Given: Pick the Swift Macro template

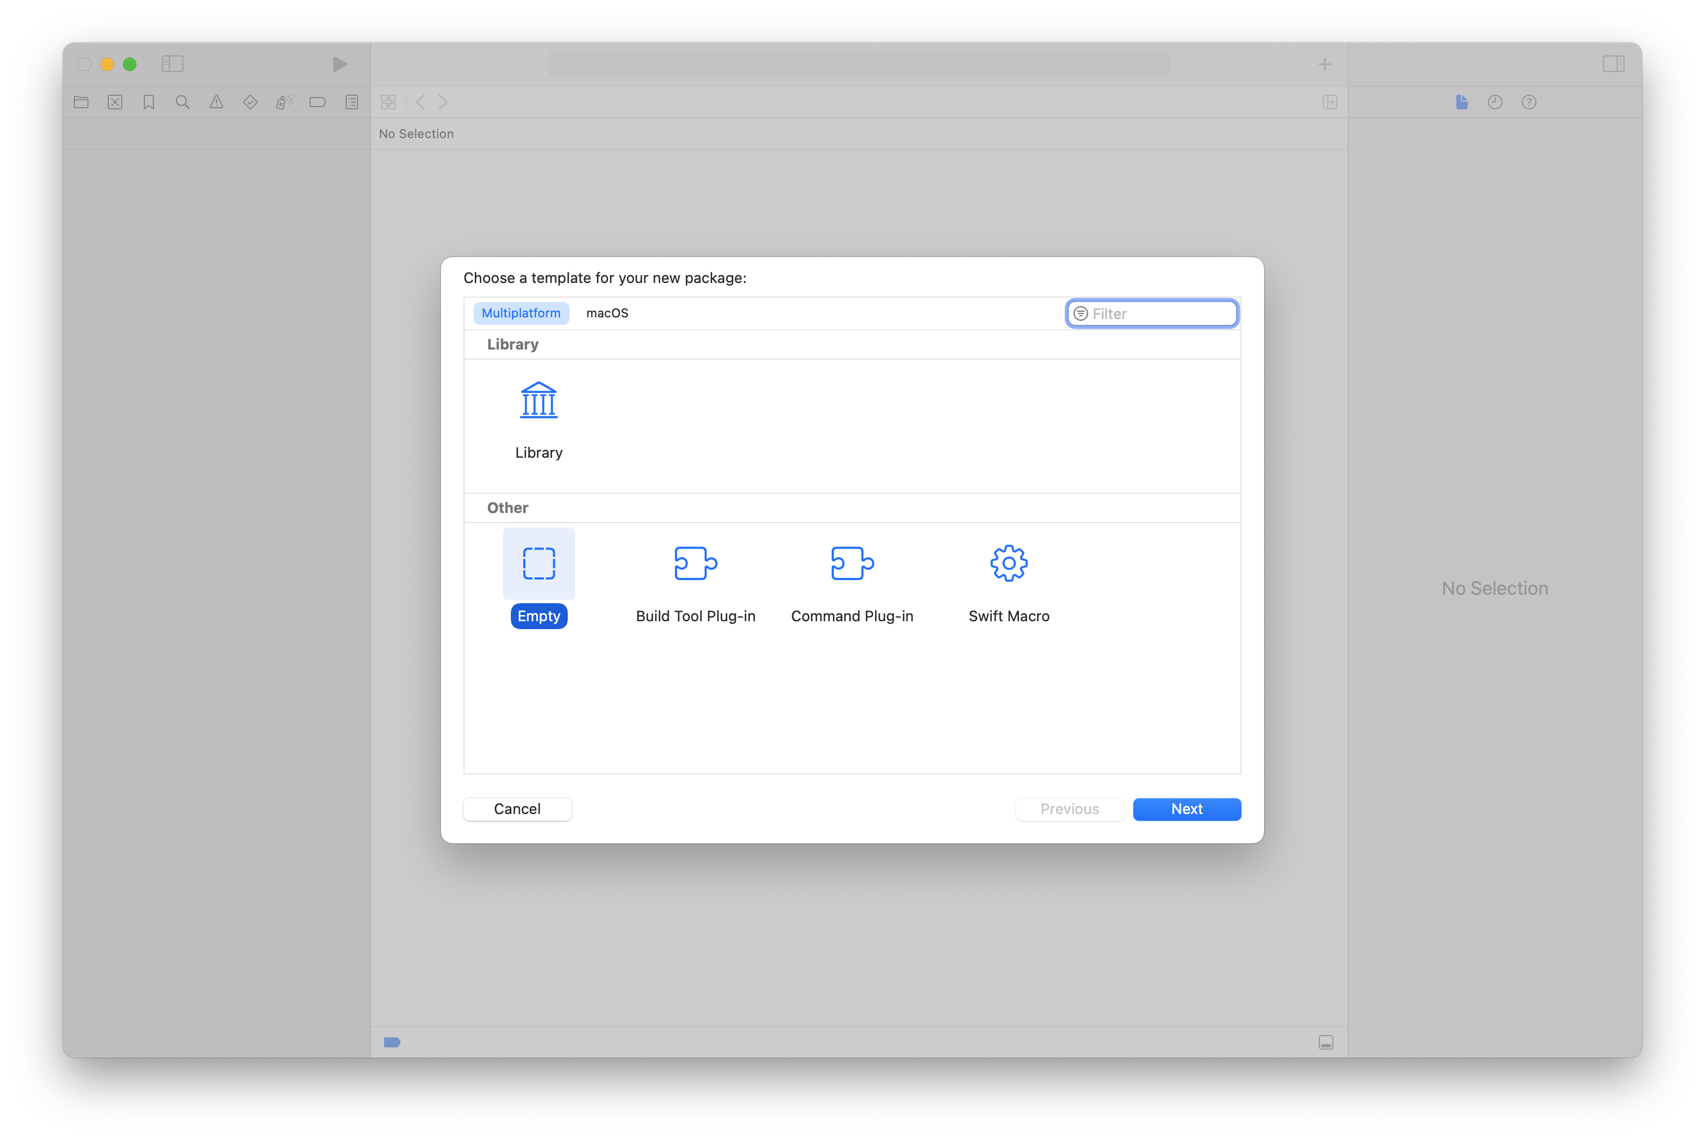Looking at the screenshot, I should click(1009, 563).
